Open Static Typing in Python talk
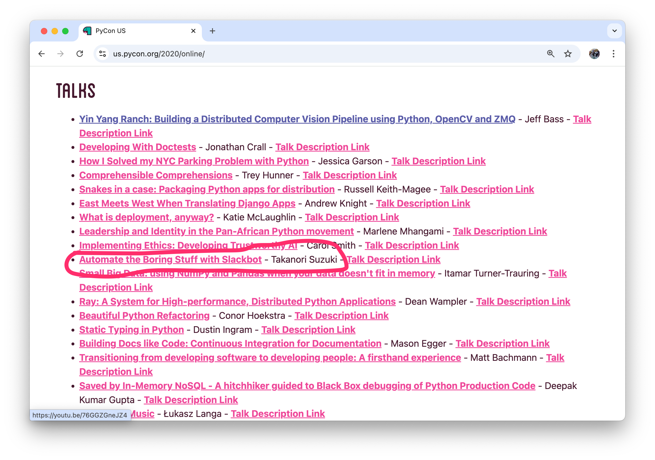655x460 pixels. (131, 330)
